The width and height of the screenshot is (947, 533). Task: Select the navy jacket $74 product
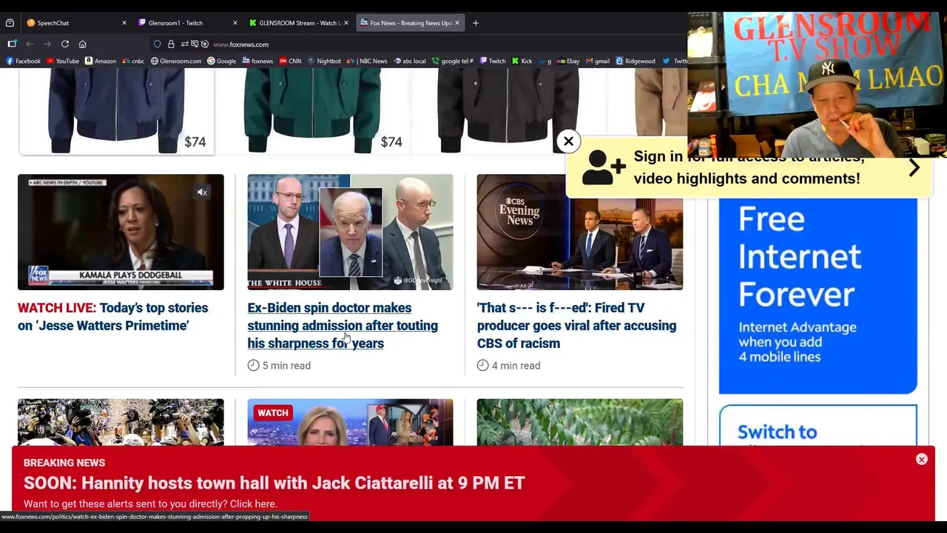[116, 113]
